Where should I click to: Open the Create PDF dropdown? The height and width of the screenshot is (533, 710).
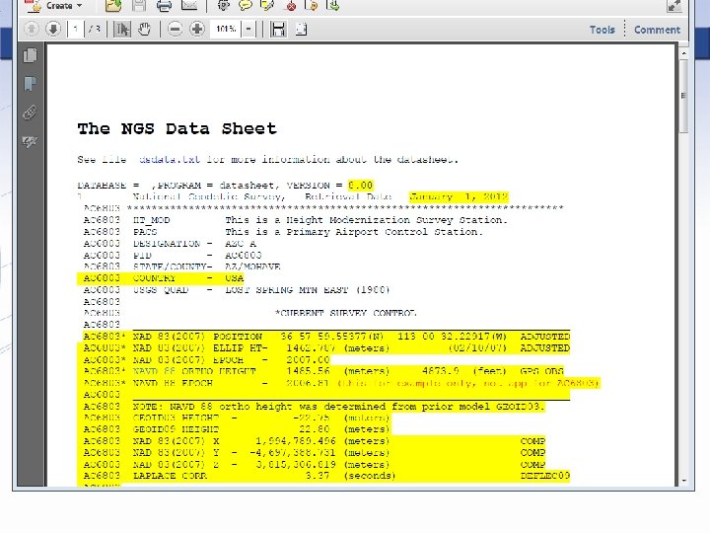coord(54,6)
